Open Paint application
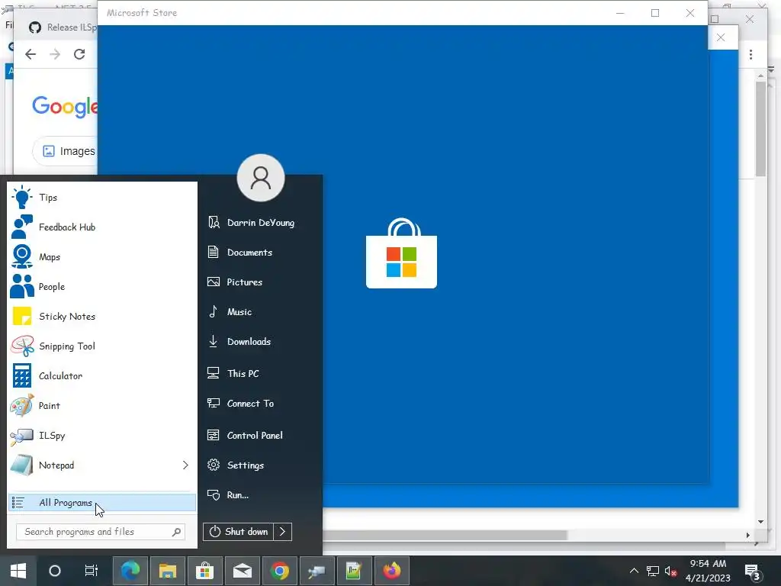The image size is (781, 586). (102, 406)
